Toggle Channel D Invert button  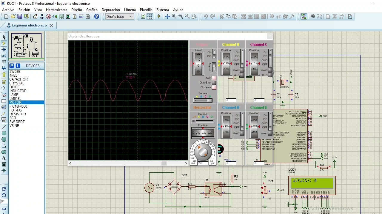click(x=270, y=133)
